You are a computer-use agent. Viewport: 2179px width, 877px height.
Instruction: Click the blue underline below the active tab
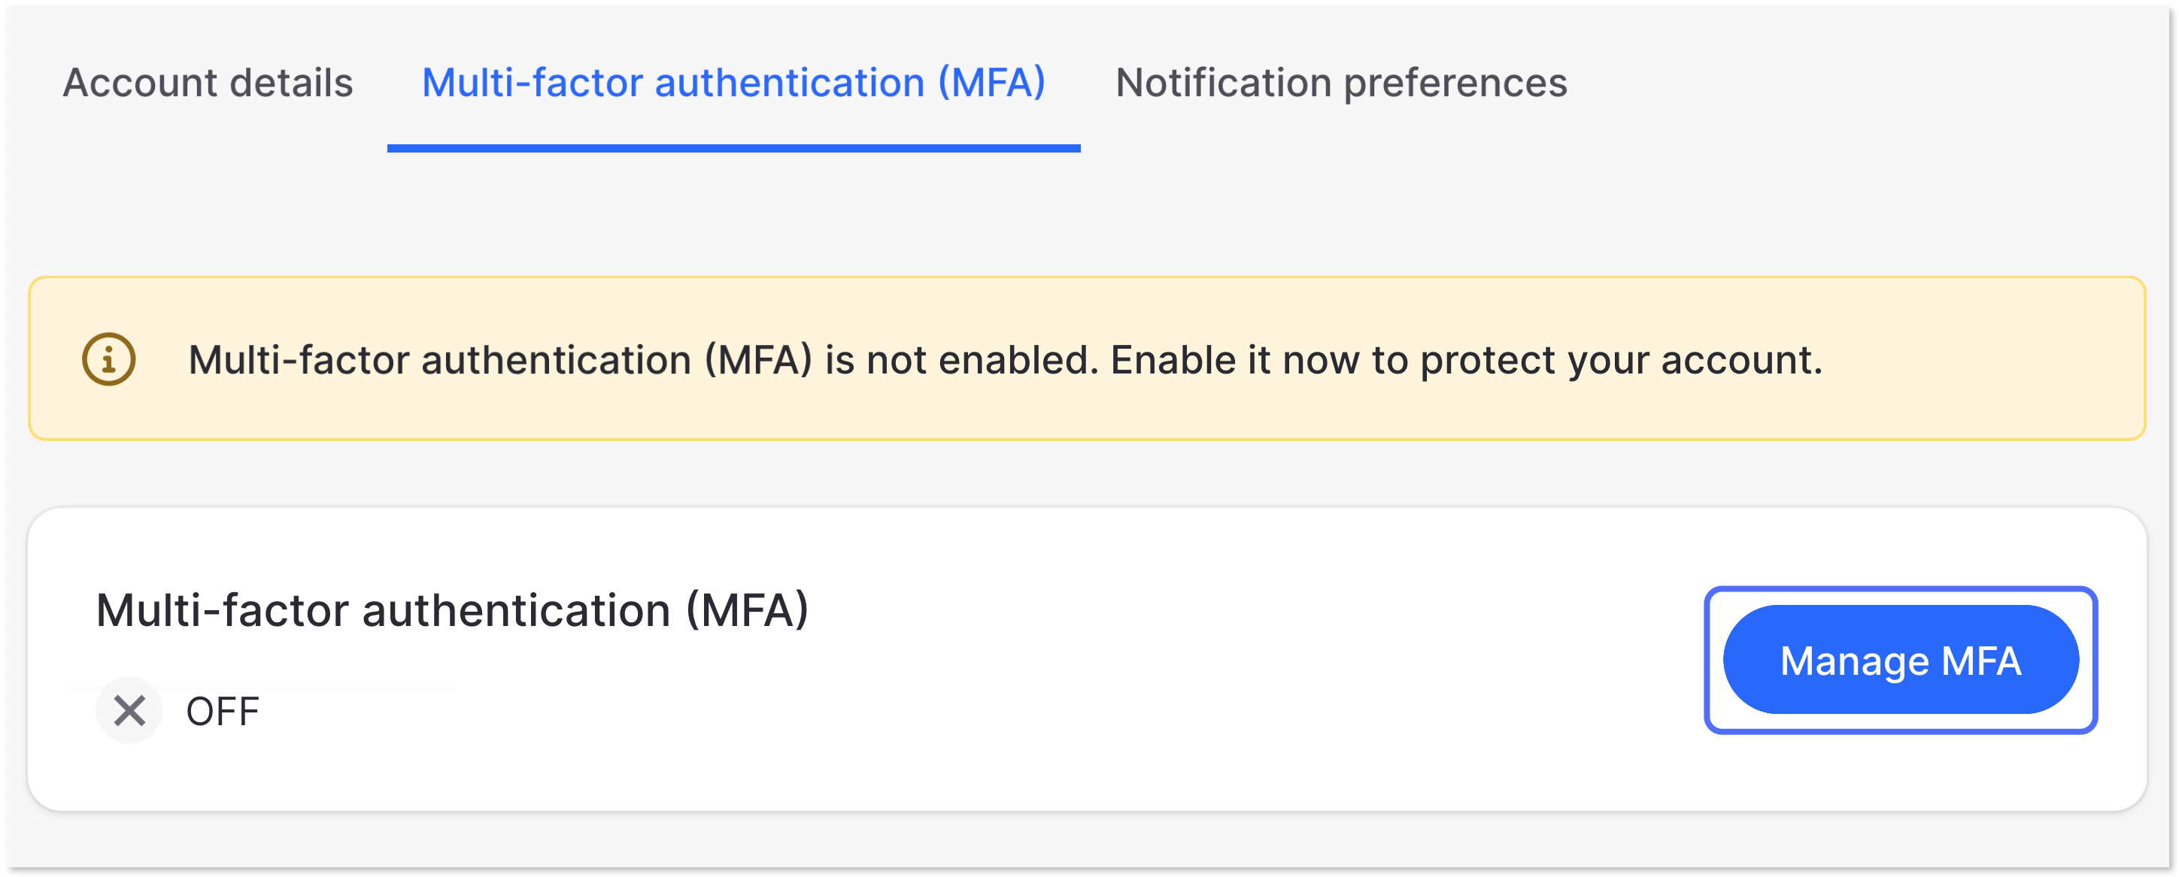733,147
